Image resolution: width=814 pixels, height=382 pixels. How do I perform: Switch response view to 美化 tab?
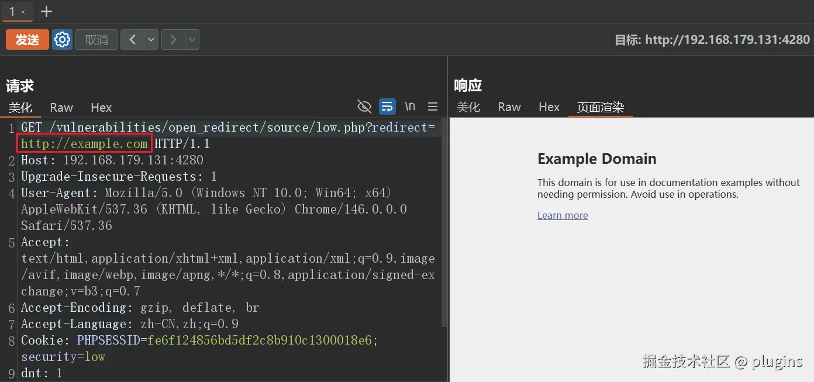click(x=468, y=107)
